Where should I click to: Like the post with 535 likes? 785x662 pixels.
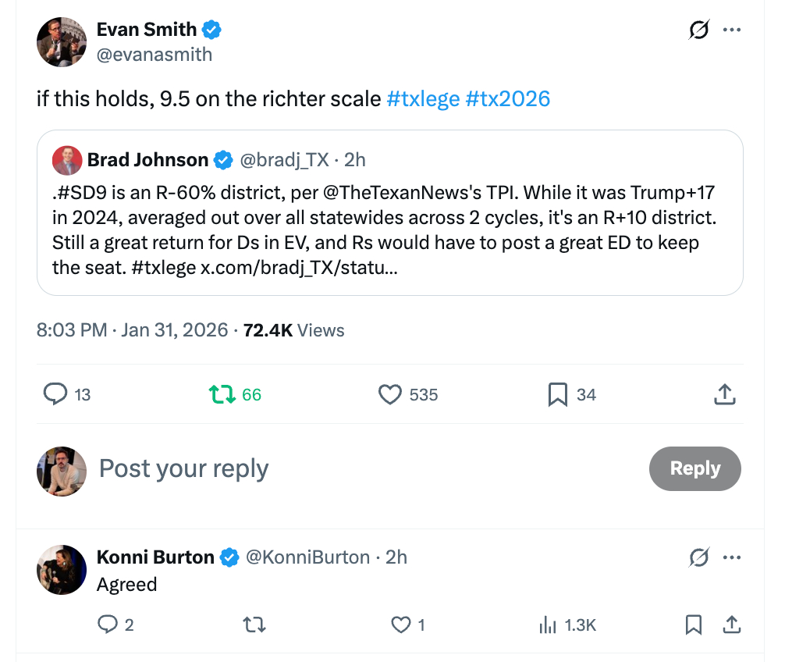coord(390,394)
